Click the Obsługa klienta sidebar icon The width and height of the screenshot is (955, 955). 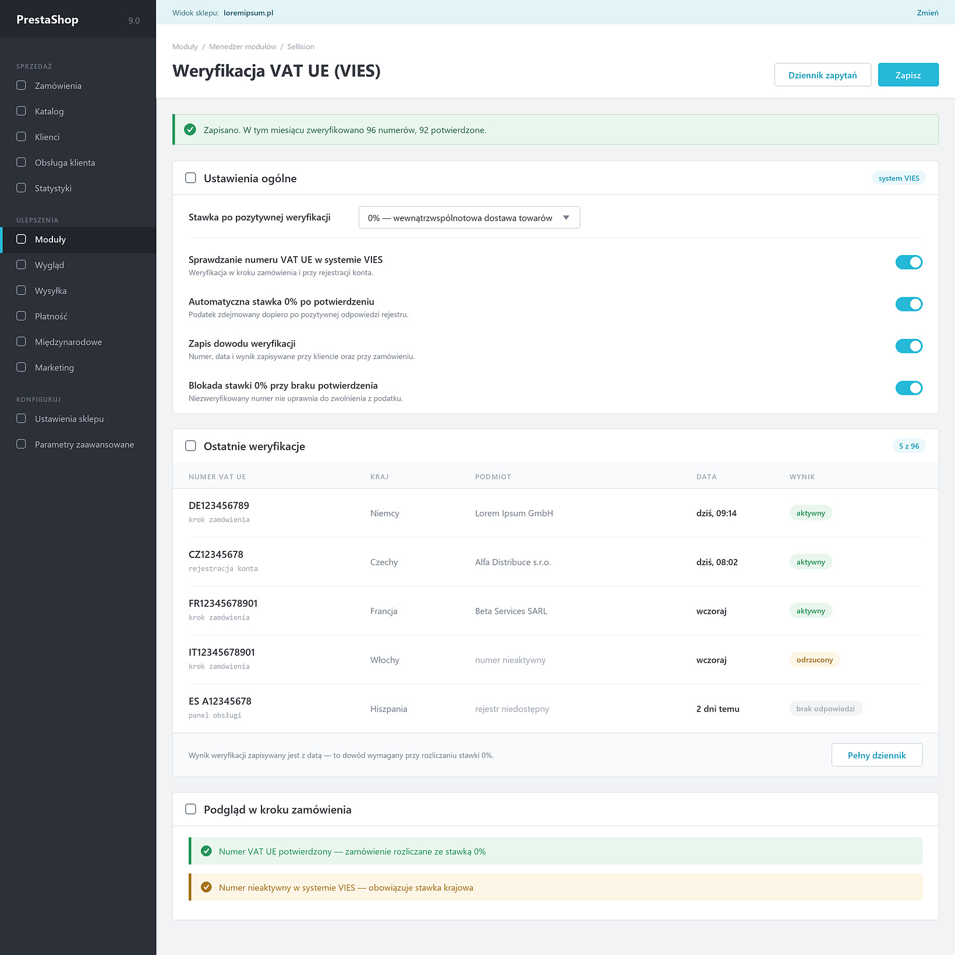tap(21, 162)
